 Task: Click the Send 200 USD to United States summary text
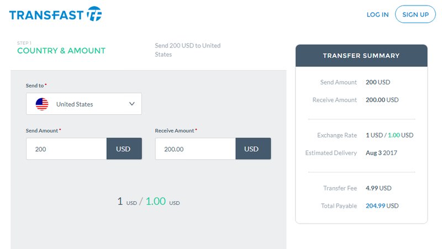click(187, 50)
